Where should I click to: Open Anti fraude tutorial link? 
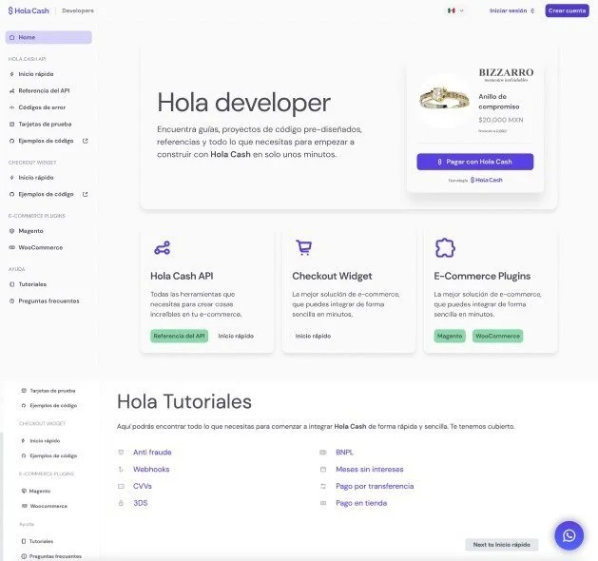point(152,453)
